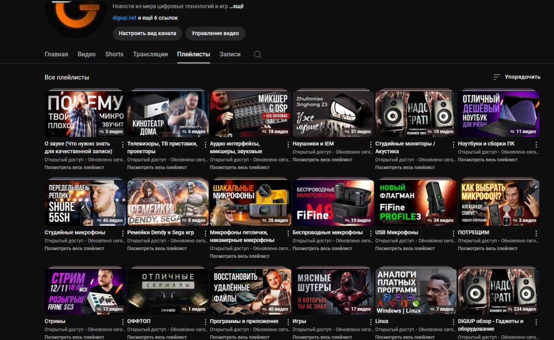Image resolution: width=554 pixels, height=340 pixels.
Task: Open three-dot menu for Игры playlist
Action: click(x=371, y=322)
